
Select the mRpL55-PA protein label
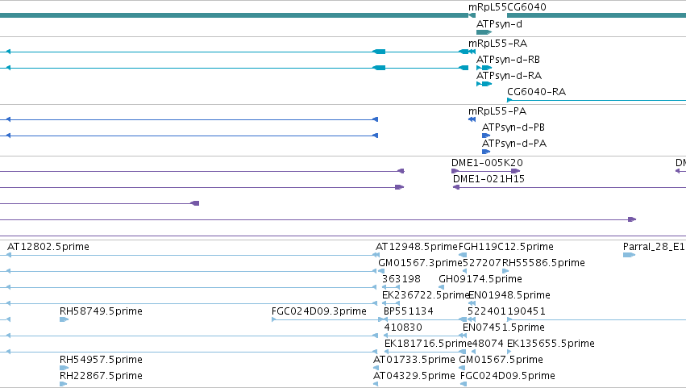coord(497,111)
